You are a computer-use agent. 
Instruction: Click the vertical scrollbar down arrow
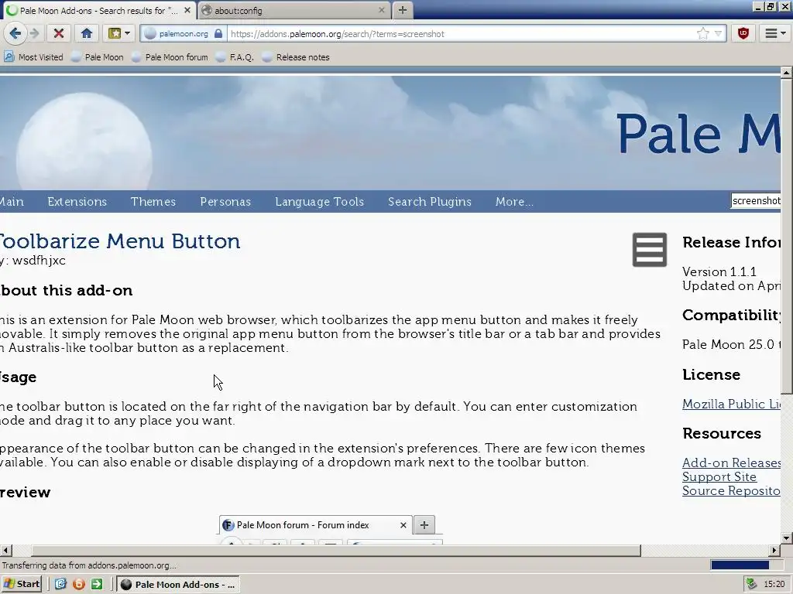click(787, 538)
